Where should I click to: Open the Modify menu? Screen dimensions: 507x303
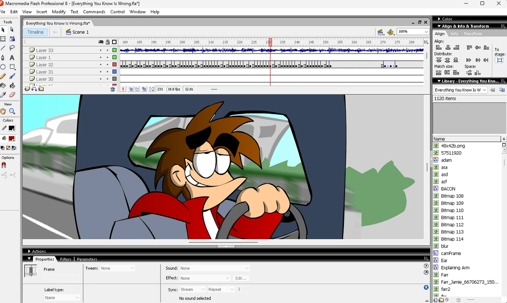point(59,12)
